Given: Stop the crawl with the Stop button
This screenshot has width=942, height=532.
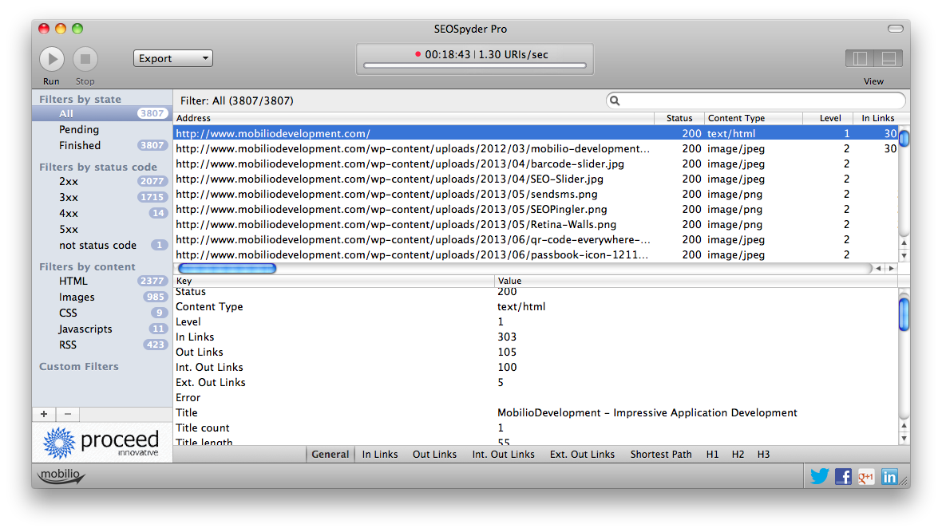Looking at the screenshot, I should tap(85, 59).
